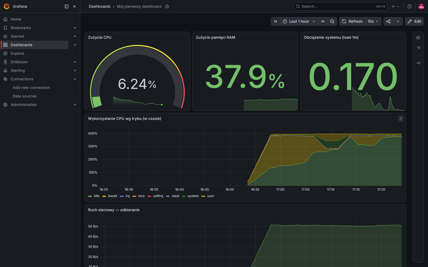Click the export dashboard icon in right rail
428x267 pixels.
[418, 37]
